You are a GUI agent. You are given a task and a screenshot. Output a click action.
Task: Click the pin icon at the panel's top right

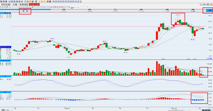(208, 4)
